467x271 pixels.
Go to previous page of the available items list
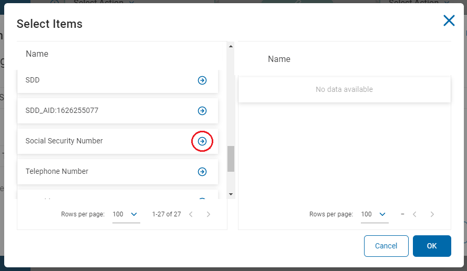pyautogui.click(x=191, y=214)
